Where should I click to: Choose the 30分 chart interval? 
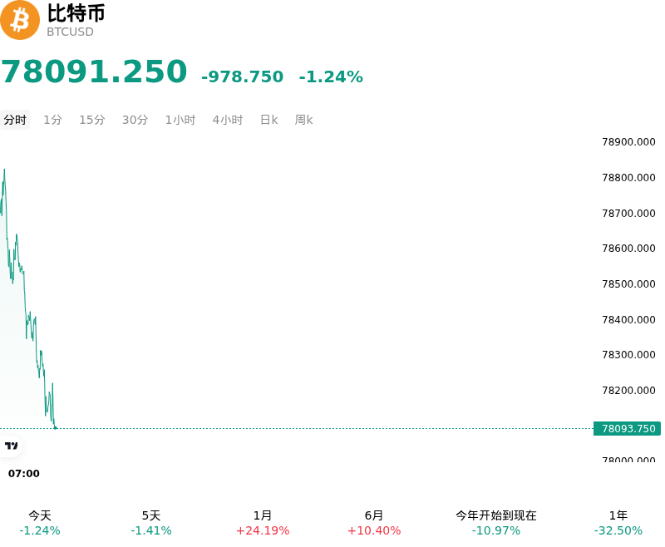pyautogui.click(x=135, y=120)
